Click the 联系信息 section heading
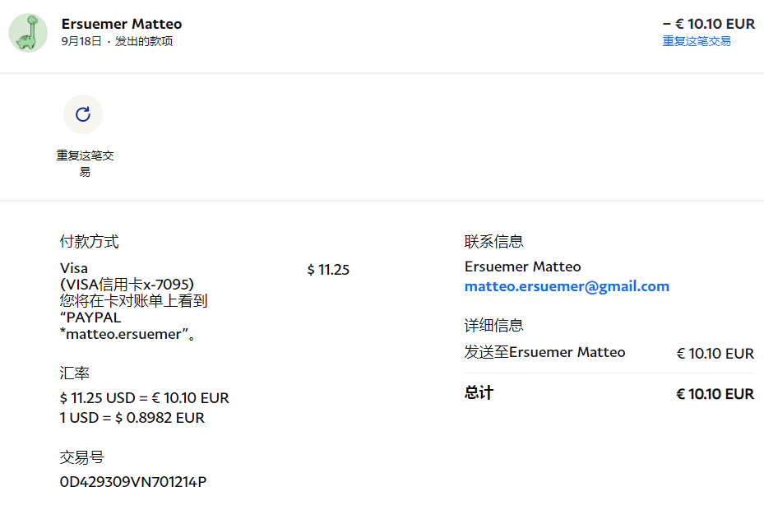764x510 pixels. (x=494, y=242)
